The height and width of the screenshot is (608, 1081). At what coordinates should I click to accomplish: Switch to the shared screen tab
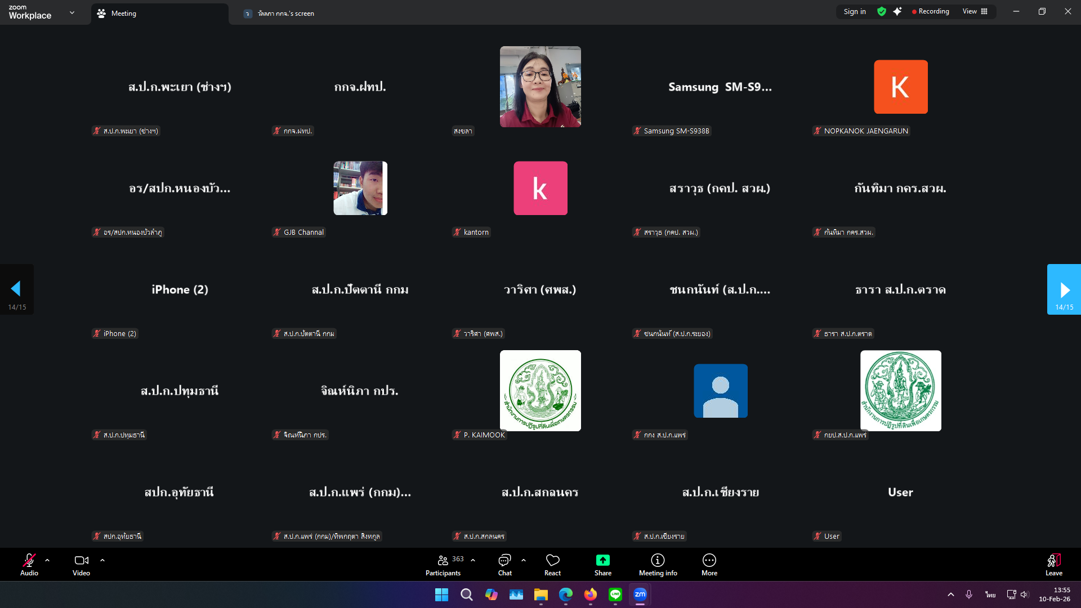(x=286, y=14)
